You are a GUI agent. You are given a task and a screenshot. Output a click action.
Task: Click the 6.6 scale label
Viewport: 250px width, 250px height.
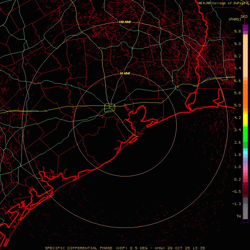coord(237,81)
